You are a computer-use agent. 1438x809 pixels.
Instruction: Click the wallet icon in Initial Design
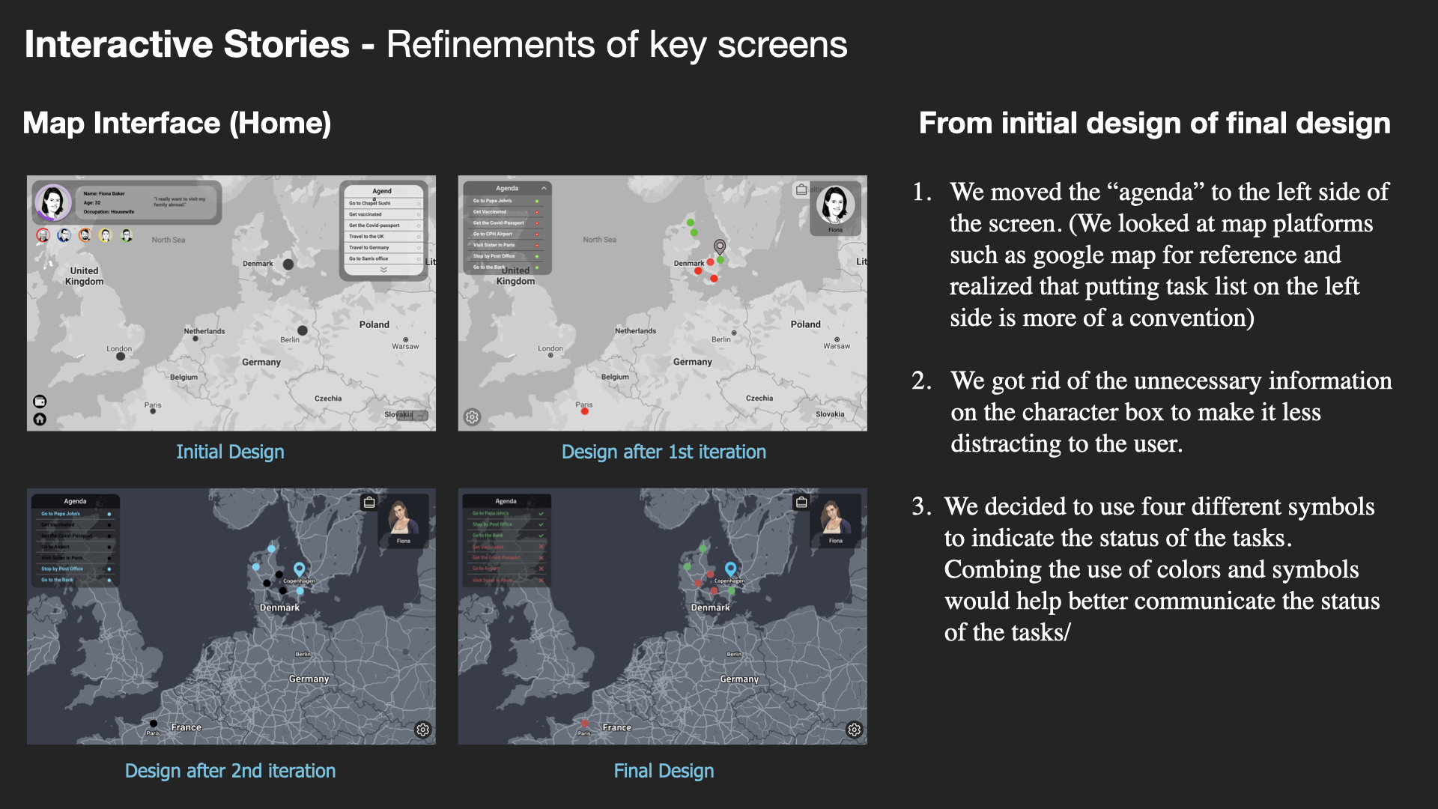point(40,402)
